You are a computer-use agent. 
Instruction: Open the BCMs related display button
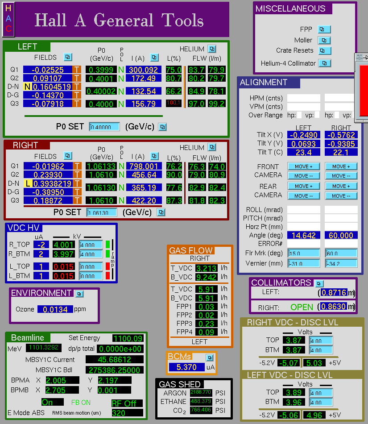pyautogui.click(x=210, y=358)
